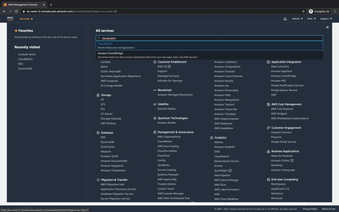Open the CloudFormation service link

(x=167, y=151)
